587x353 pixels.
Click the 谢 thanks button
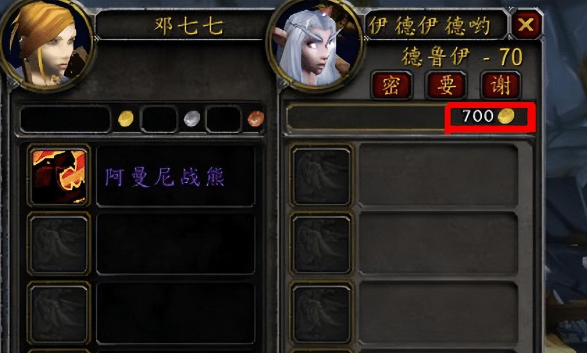pyautogui.click(x=501, y=85)
